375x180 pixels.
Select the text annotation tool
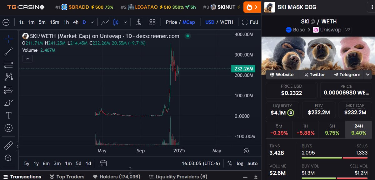pos(8,115)
